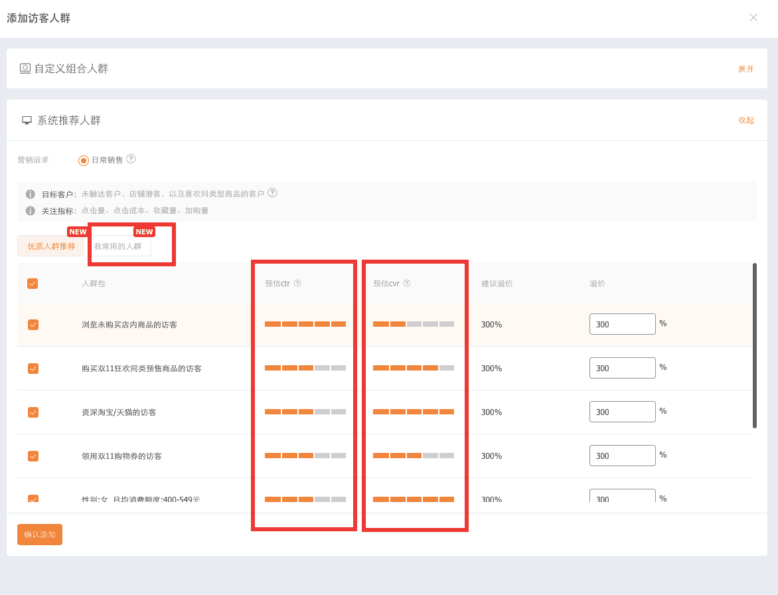Toggle the select-all checkbox in table header
Screen dimensions: 778x595
tap(33, 284)
